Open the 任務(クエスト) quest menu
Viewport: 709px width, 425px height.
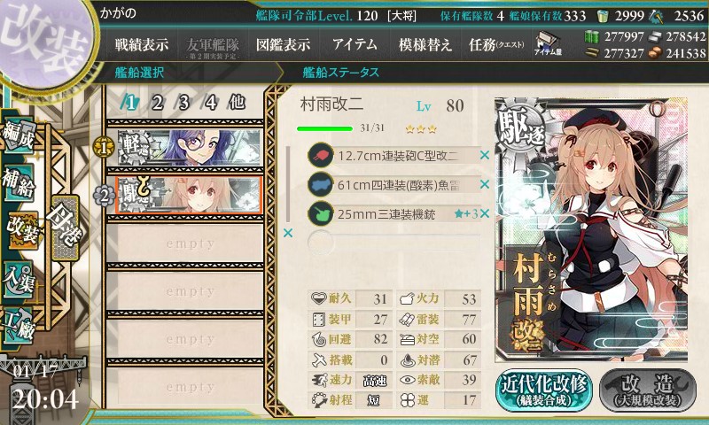[496, 44]
